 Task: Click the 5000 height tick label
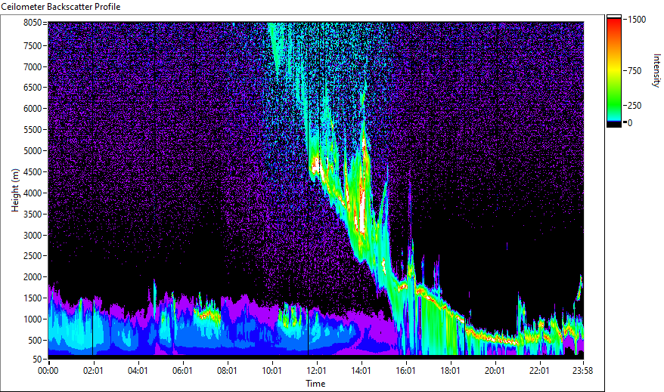(33, 151)
